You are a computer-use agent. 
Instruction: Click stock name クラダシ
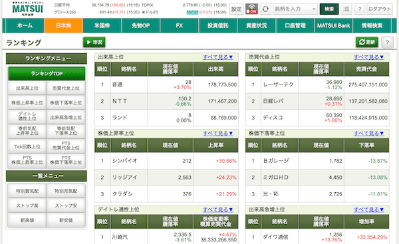pos(122,194)
